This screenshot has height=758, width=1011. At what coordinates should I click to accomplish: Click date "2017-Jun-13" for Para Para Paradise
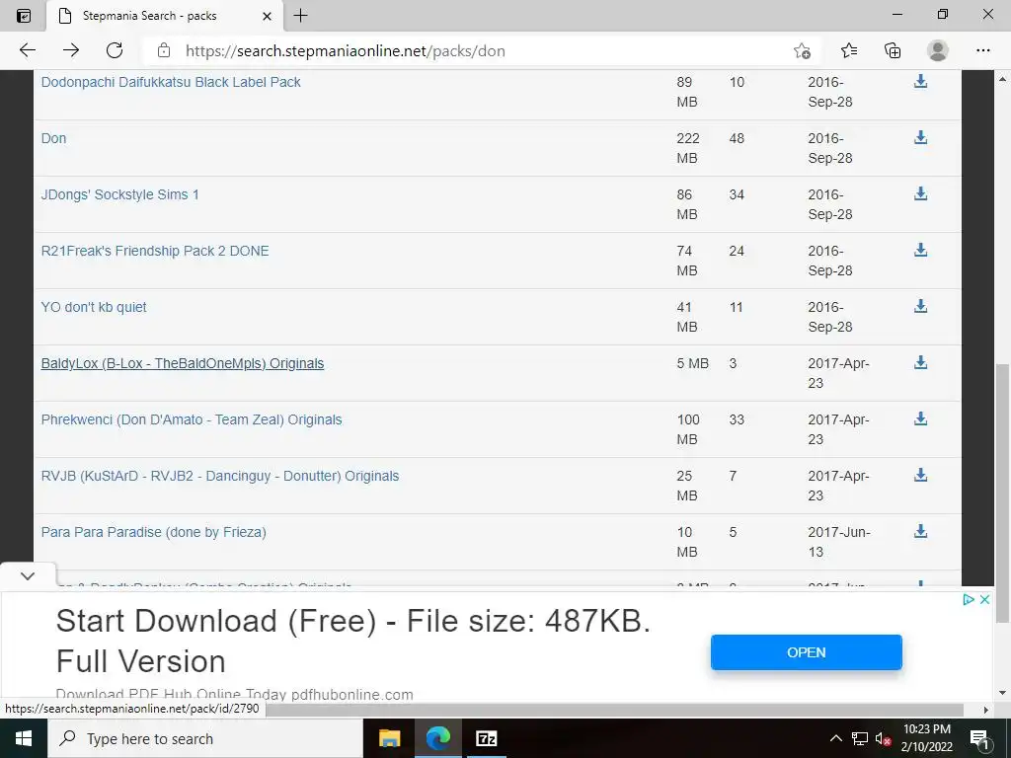(x=839, y=542)
